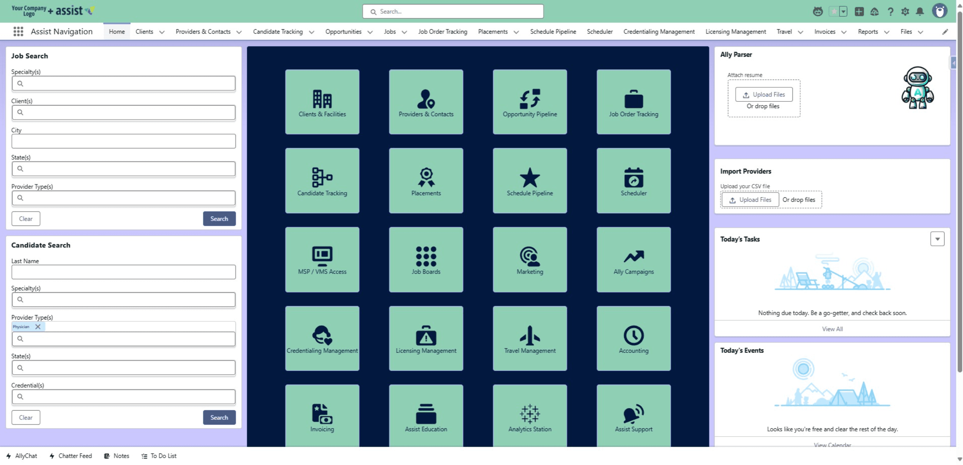This screenshot has width=963, height=465.
Task: Edit navigation with the pencil icon
Action: pyautogui.click(x=945, y=32)
